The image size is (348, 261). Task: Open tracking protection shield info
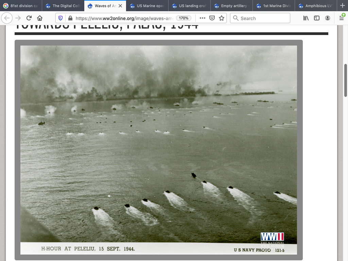point(60,18)
